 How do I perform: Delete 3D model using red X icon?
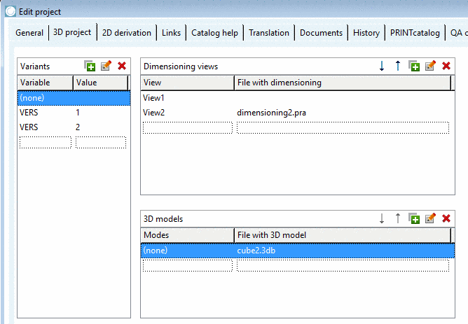click(446, 218)
